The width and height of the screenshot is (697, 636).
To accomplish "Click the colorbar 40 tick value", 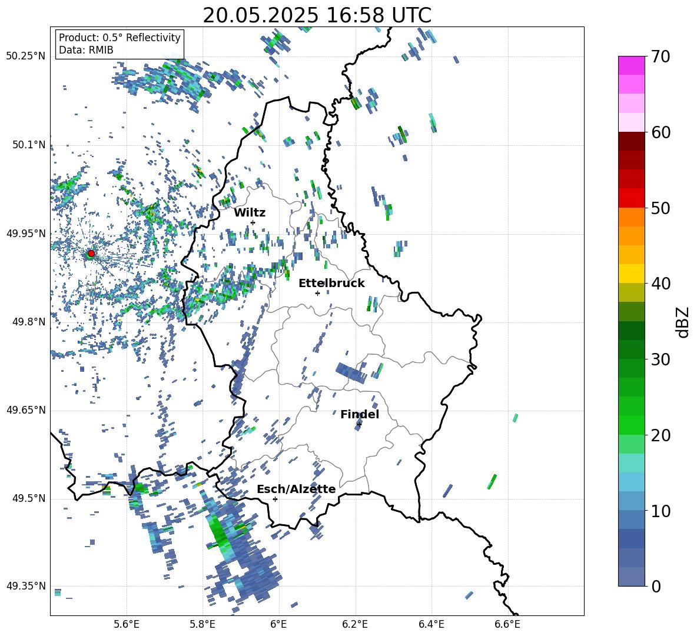I will (x=661, y=284).
